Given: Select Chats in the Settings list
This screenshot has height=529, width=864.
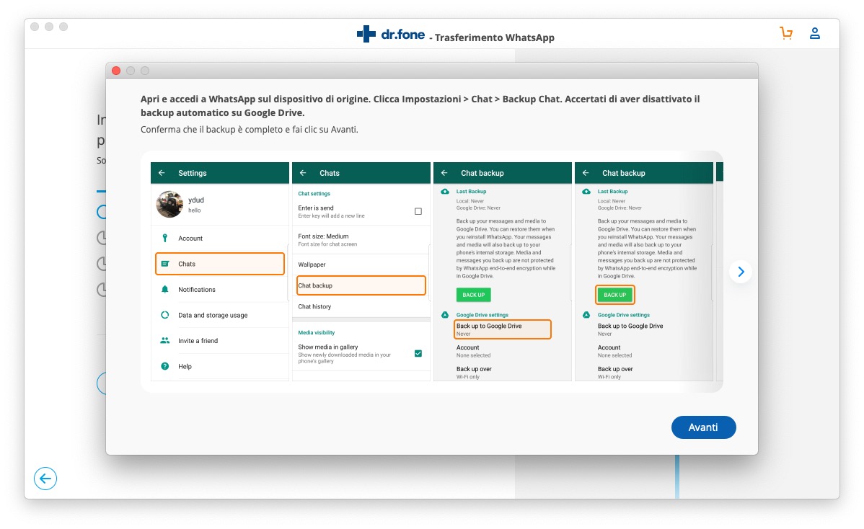Looking at the screenshot, I should tap(220, 264).
